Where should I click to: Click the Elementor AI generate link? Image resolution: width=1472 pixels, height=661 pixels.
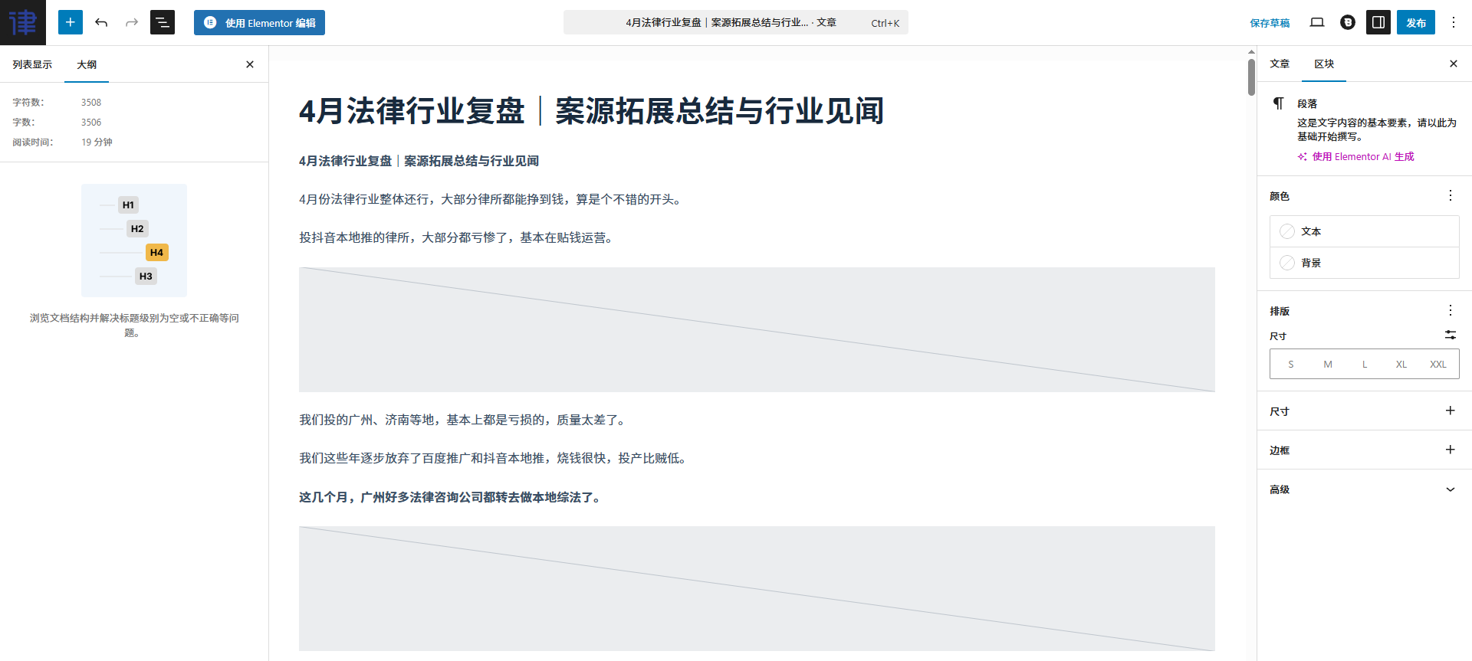(1355, 156)
